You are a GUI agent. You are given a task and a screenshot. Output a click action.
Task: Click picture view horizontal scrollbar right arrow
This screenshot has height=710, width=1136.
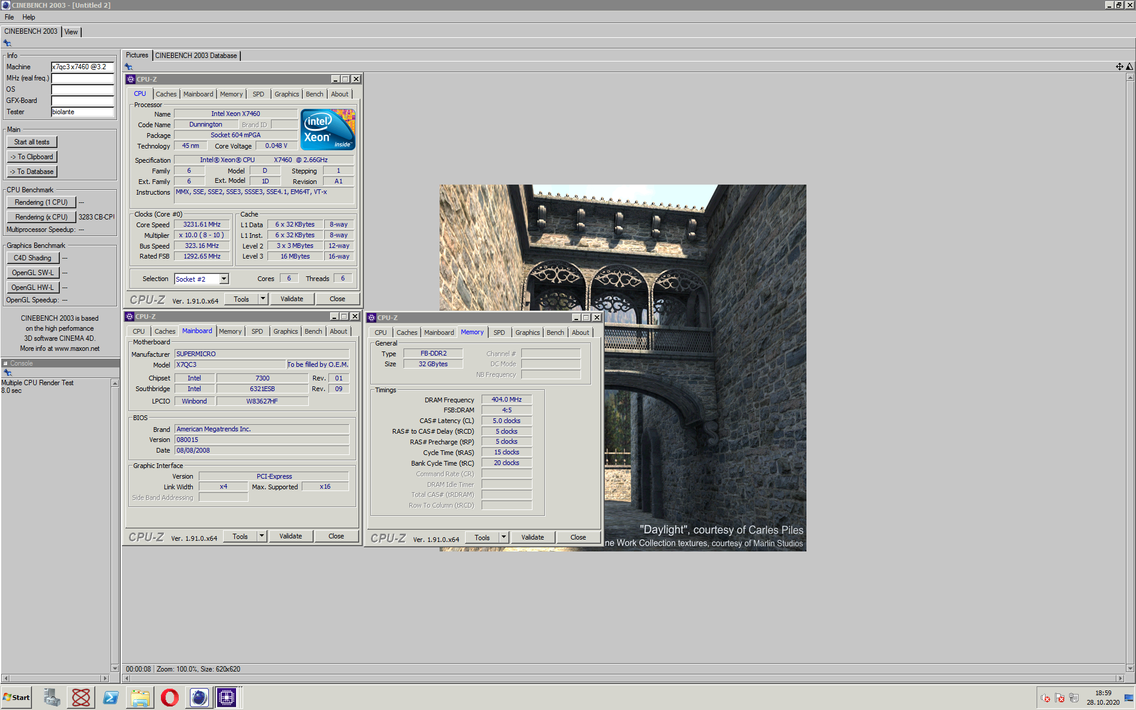click(x=1119, y=678)
